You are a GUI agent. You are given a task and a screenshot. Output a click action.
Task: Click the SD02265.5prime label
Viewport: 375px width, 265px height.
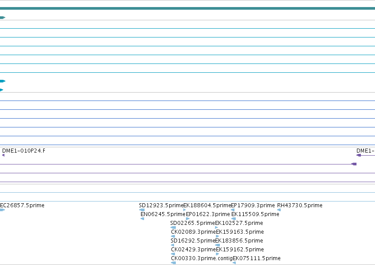[x=193, y=223]
